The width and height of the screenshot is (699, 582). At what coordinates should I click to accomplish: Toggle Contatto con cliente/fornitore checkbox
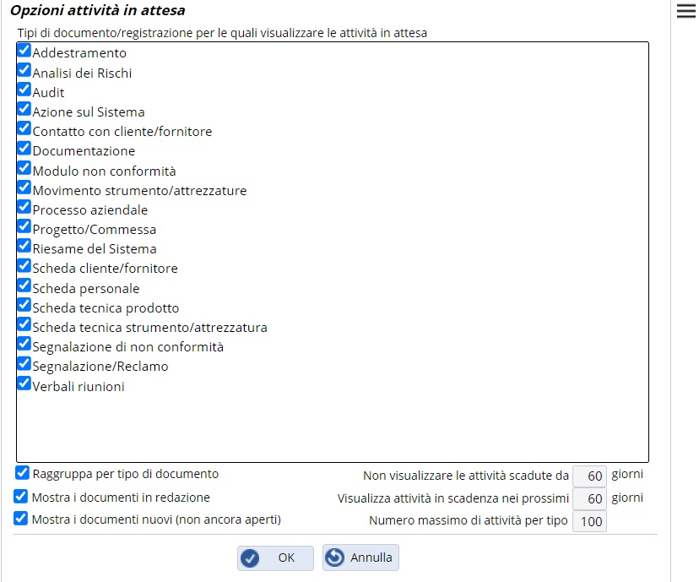click(x=24, y=130)
